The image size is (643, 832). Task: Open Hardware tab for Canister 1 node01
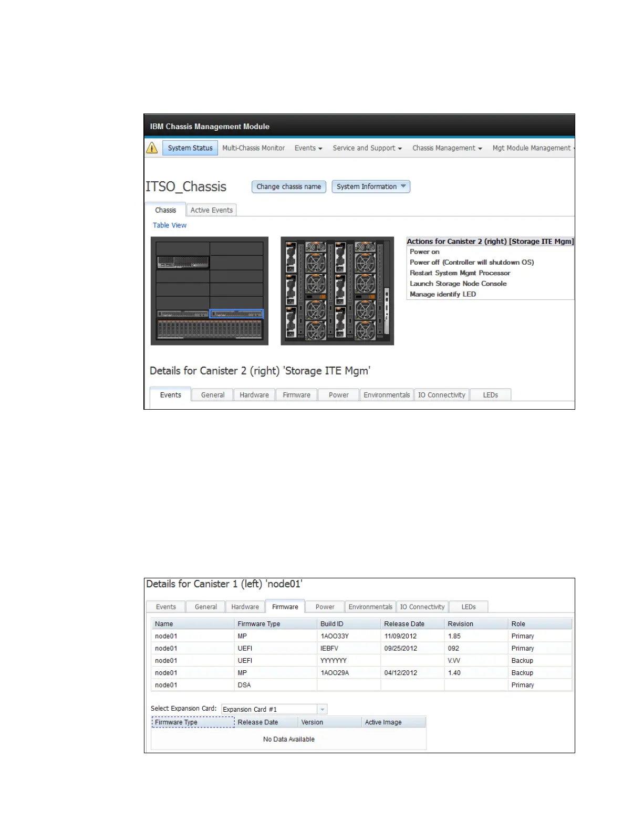click(245, 607)
